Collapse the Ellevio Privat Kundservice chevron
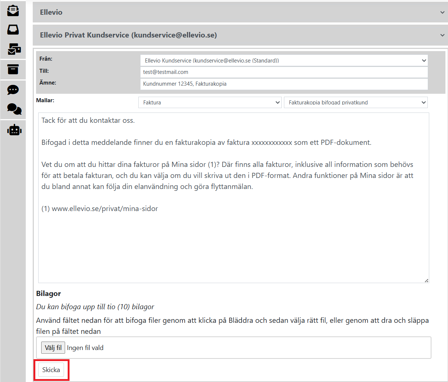Screen dimensions: 448x382 click(x=442, y=35)
